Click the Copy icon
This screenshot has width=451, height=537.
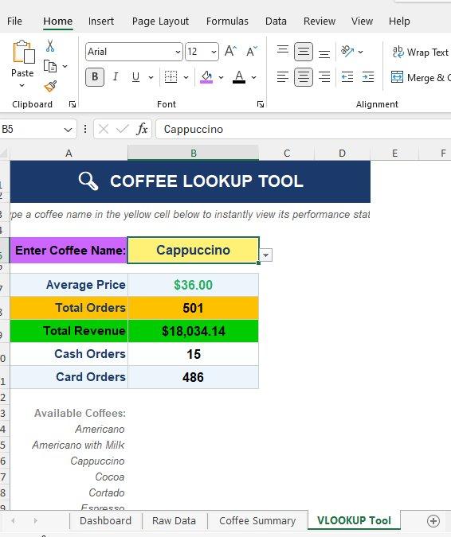click(50, 66)
